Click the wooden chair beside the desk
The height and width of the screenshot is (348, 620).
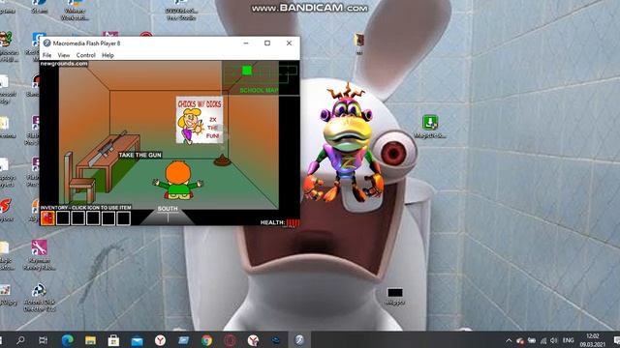click(x=79, y=178)
